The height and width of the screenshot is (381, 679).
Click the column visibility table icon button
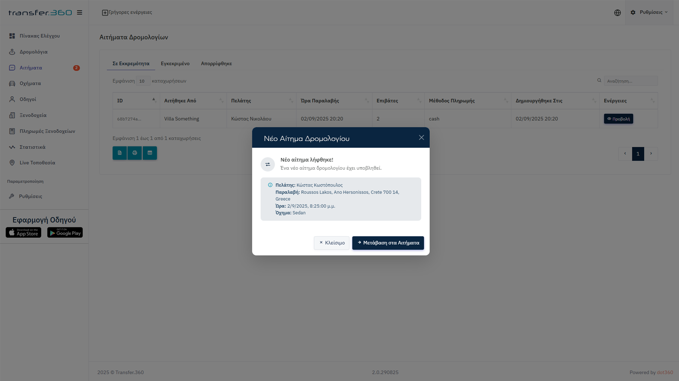(x=150, y=153)
